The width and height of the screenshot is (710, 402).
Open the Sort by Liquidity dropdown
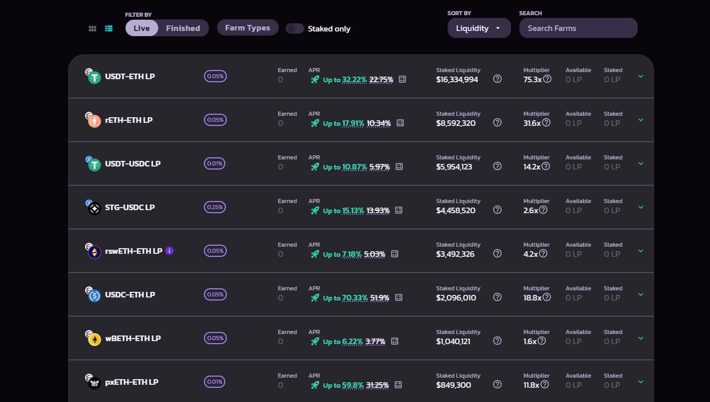pos(479,28)
